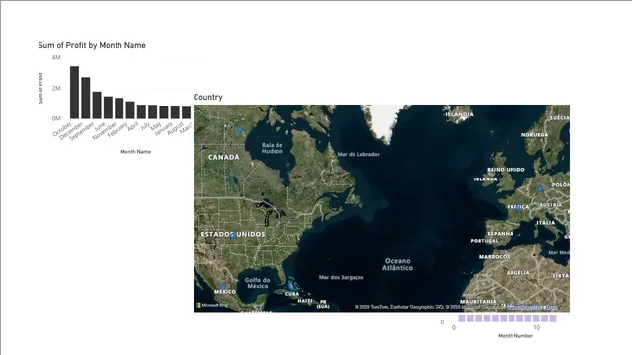The width and height of the screenshot is (632, 355).
Task: Click the 'ITÁLIA' map label
Action: point(546,223)
